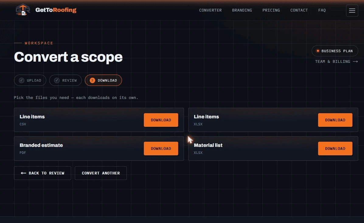Image resolution: width=364 pixels, height=223 pixels.
Task: Download the Branded estimate PDF
Action: [x=161, y=148]
